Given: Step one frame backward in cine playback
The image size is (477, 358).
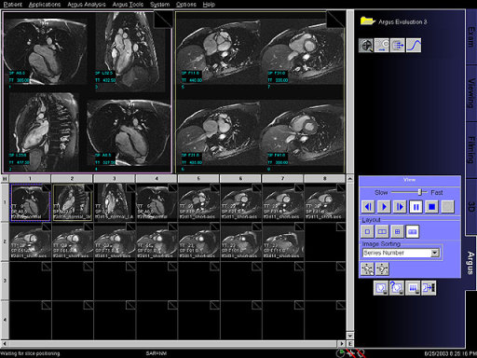Looking at the screenshot, I should point(368,207).
